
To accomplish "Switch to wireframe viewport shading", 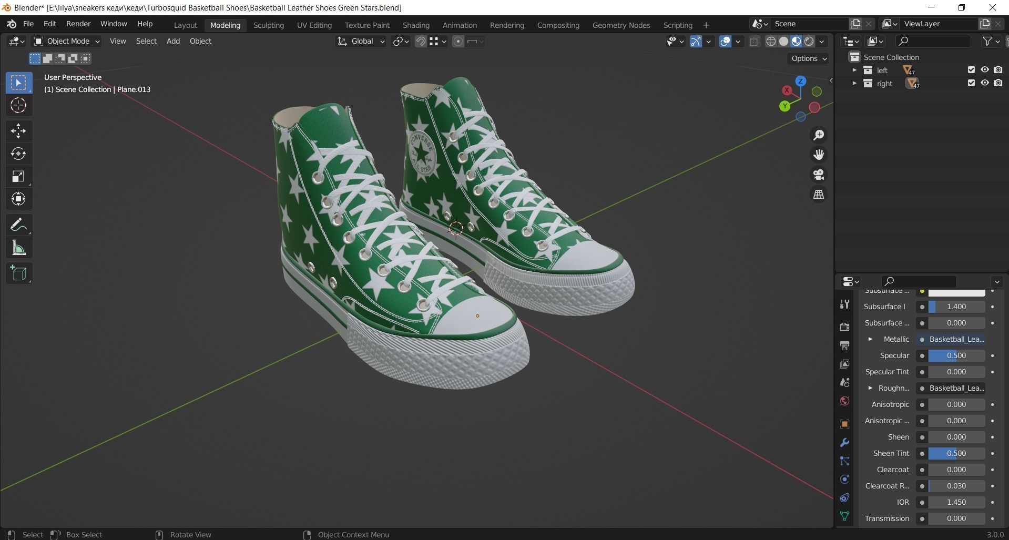I will (771, 42).
